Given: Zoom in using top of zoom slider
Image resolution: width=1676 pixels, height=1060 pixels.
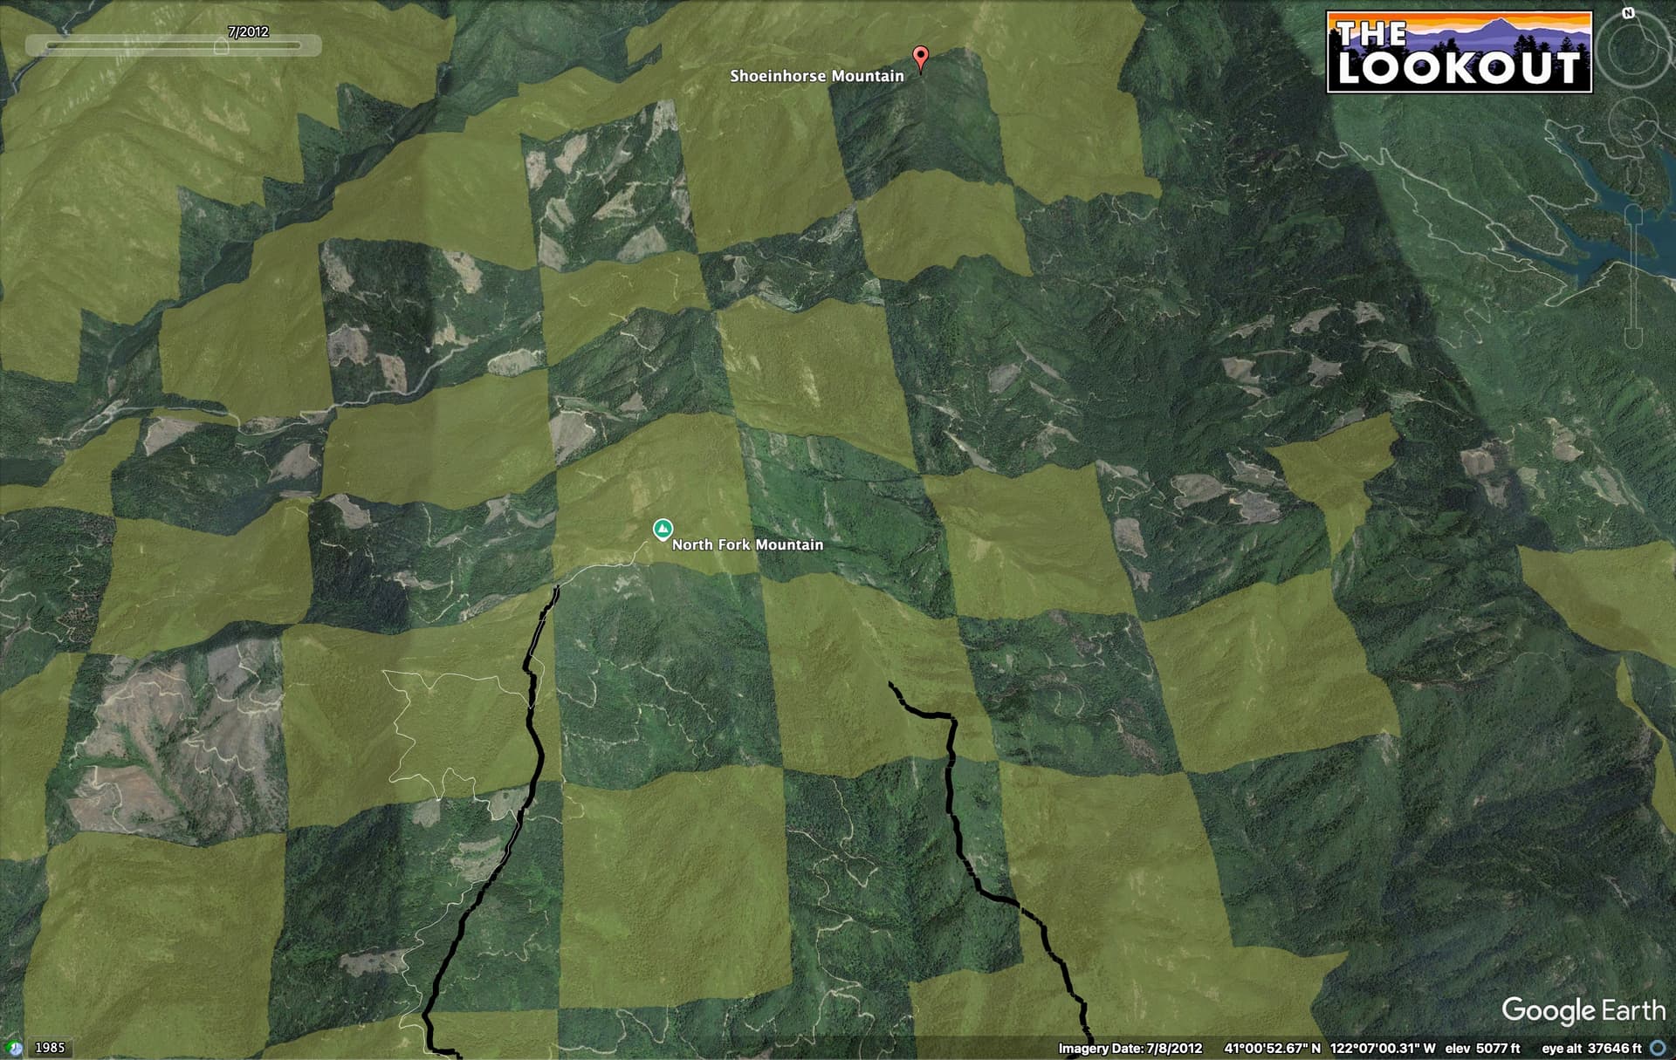Looking at the screenshot, I should (1633, 215).
